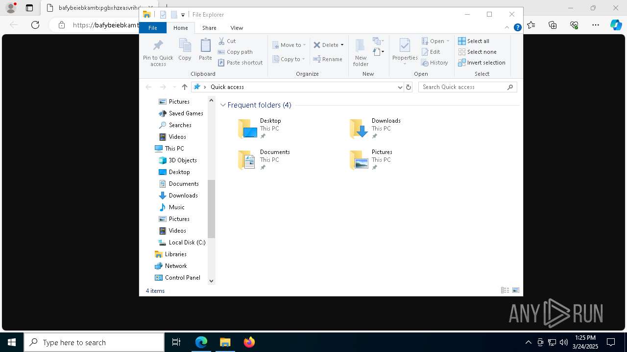Click Task View taskbar button

pos(176,342)
